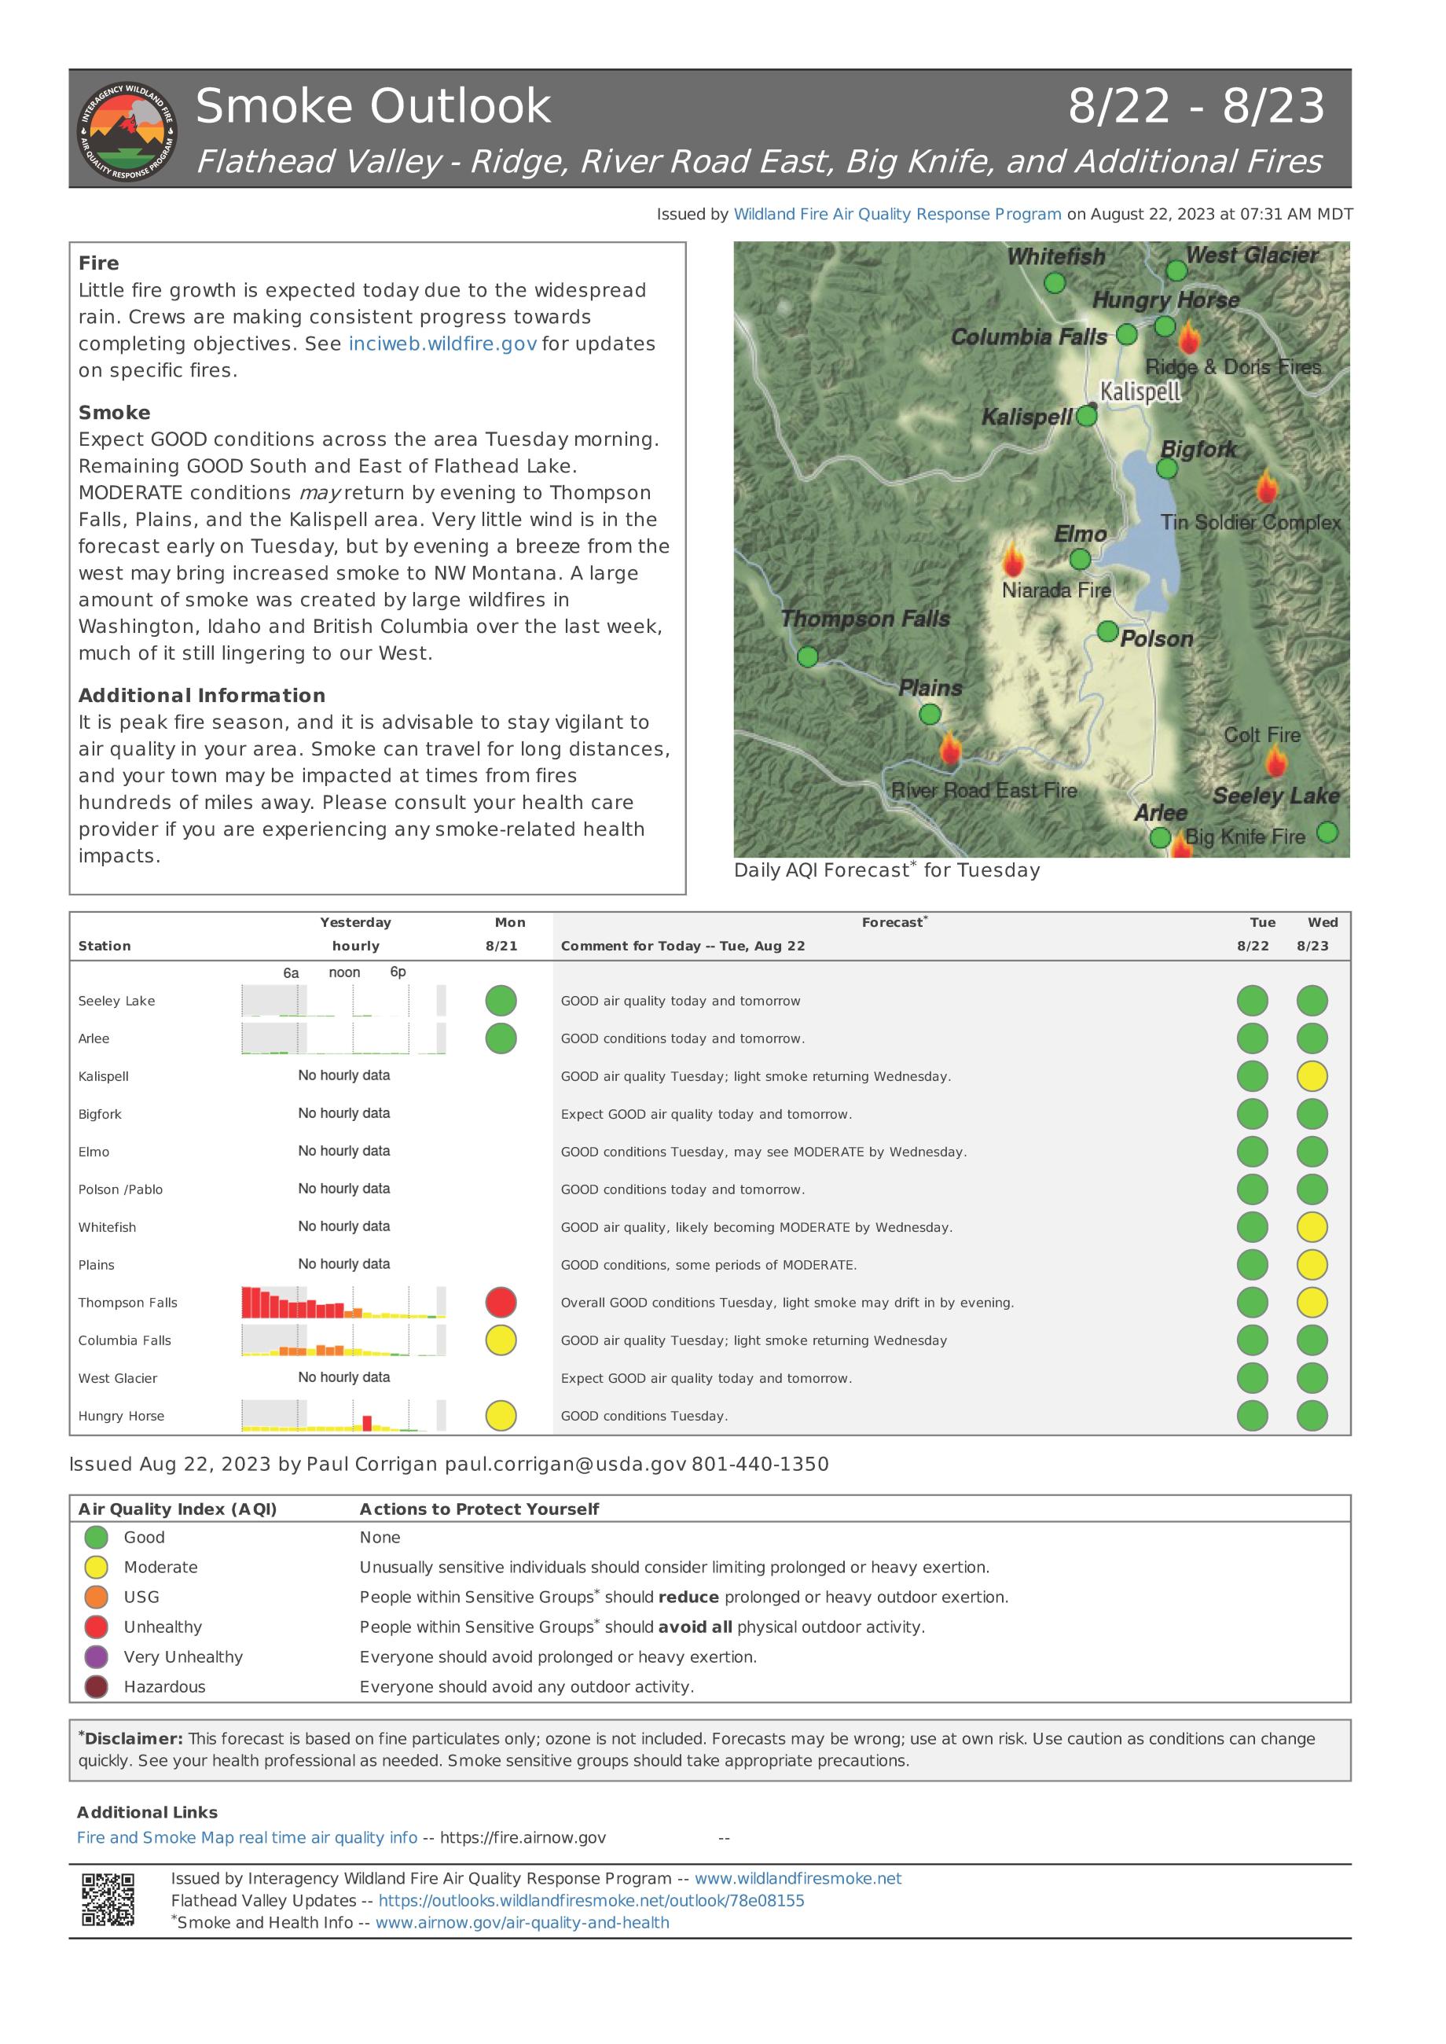The image size is (1446, 2044).
Task: Click the West Glacier station marker on map
Action: 1176,270
